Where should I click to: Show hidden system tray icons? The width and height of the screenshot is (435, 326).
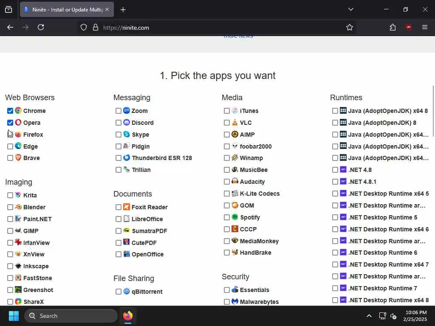(369, 316)
